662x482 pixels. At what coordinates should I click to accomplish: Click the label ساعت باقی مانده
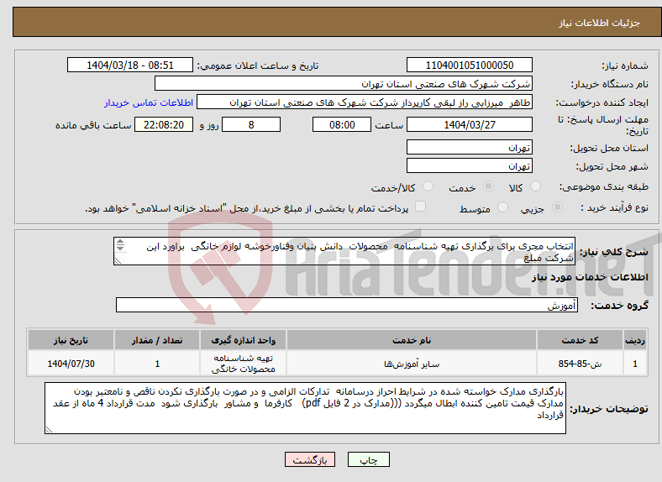click(93, 125)
